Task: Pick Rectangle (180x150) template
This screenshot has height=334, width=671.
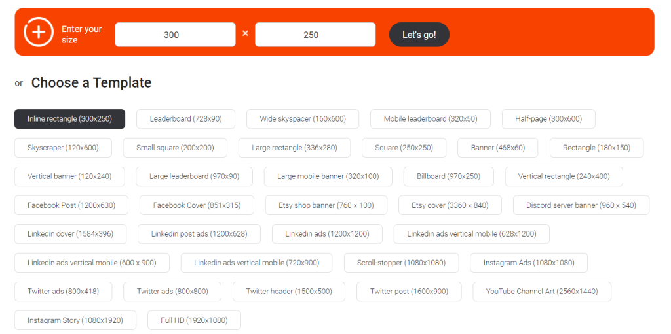Action: (x=596, y=148)
